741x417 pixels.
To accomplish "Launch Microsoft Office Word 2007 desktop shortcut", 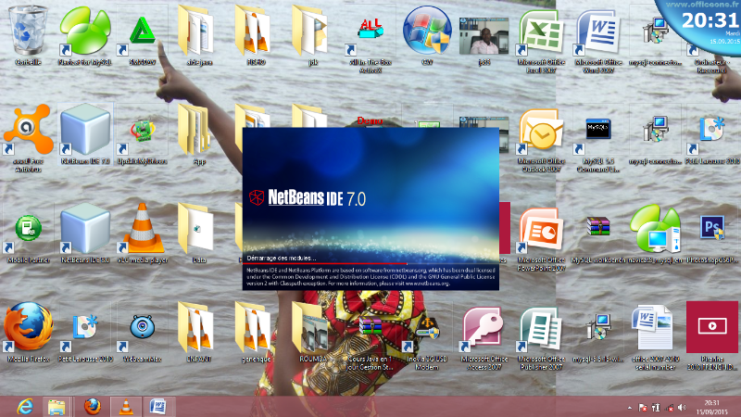I will point(597,39).
